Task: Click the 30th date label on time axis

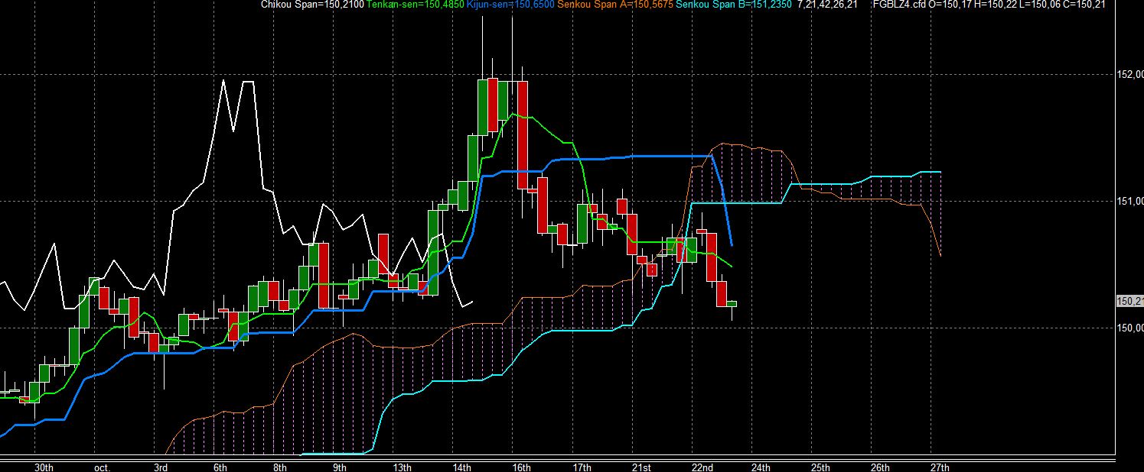Action: pos(44,467)
